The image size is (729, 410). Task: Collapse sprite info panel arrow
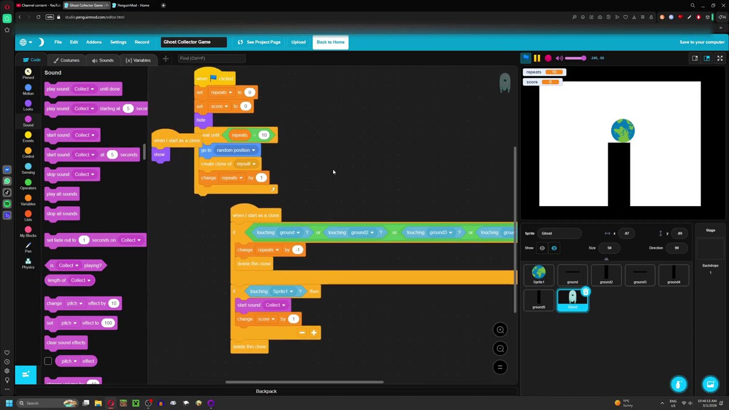[606, 259]
